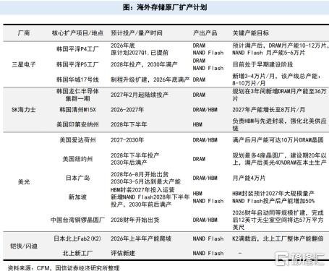The image size is (329, 271).
Task: Click NAND Flash product cell for 北上新工厂
Action: [x=208, y=254]
